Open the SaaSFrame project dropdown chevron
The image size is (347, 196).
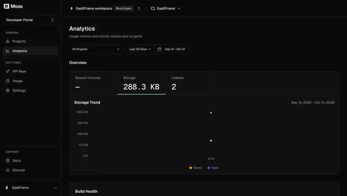(179, 8)
